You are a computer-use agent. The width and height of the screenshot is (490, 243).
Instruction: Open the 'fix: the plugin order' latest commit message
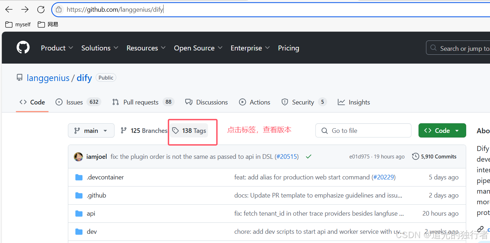192,157
